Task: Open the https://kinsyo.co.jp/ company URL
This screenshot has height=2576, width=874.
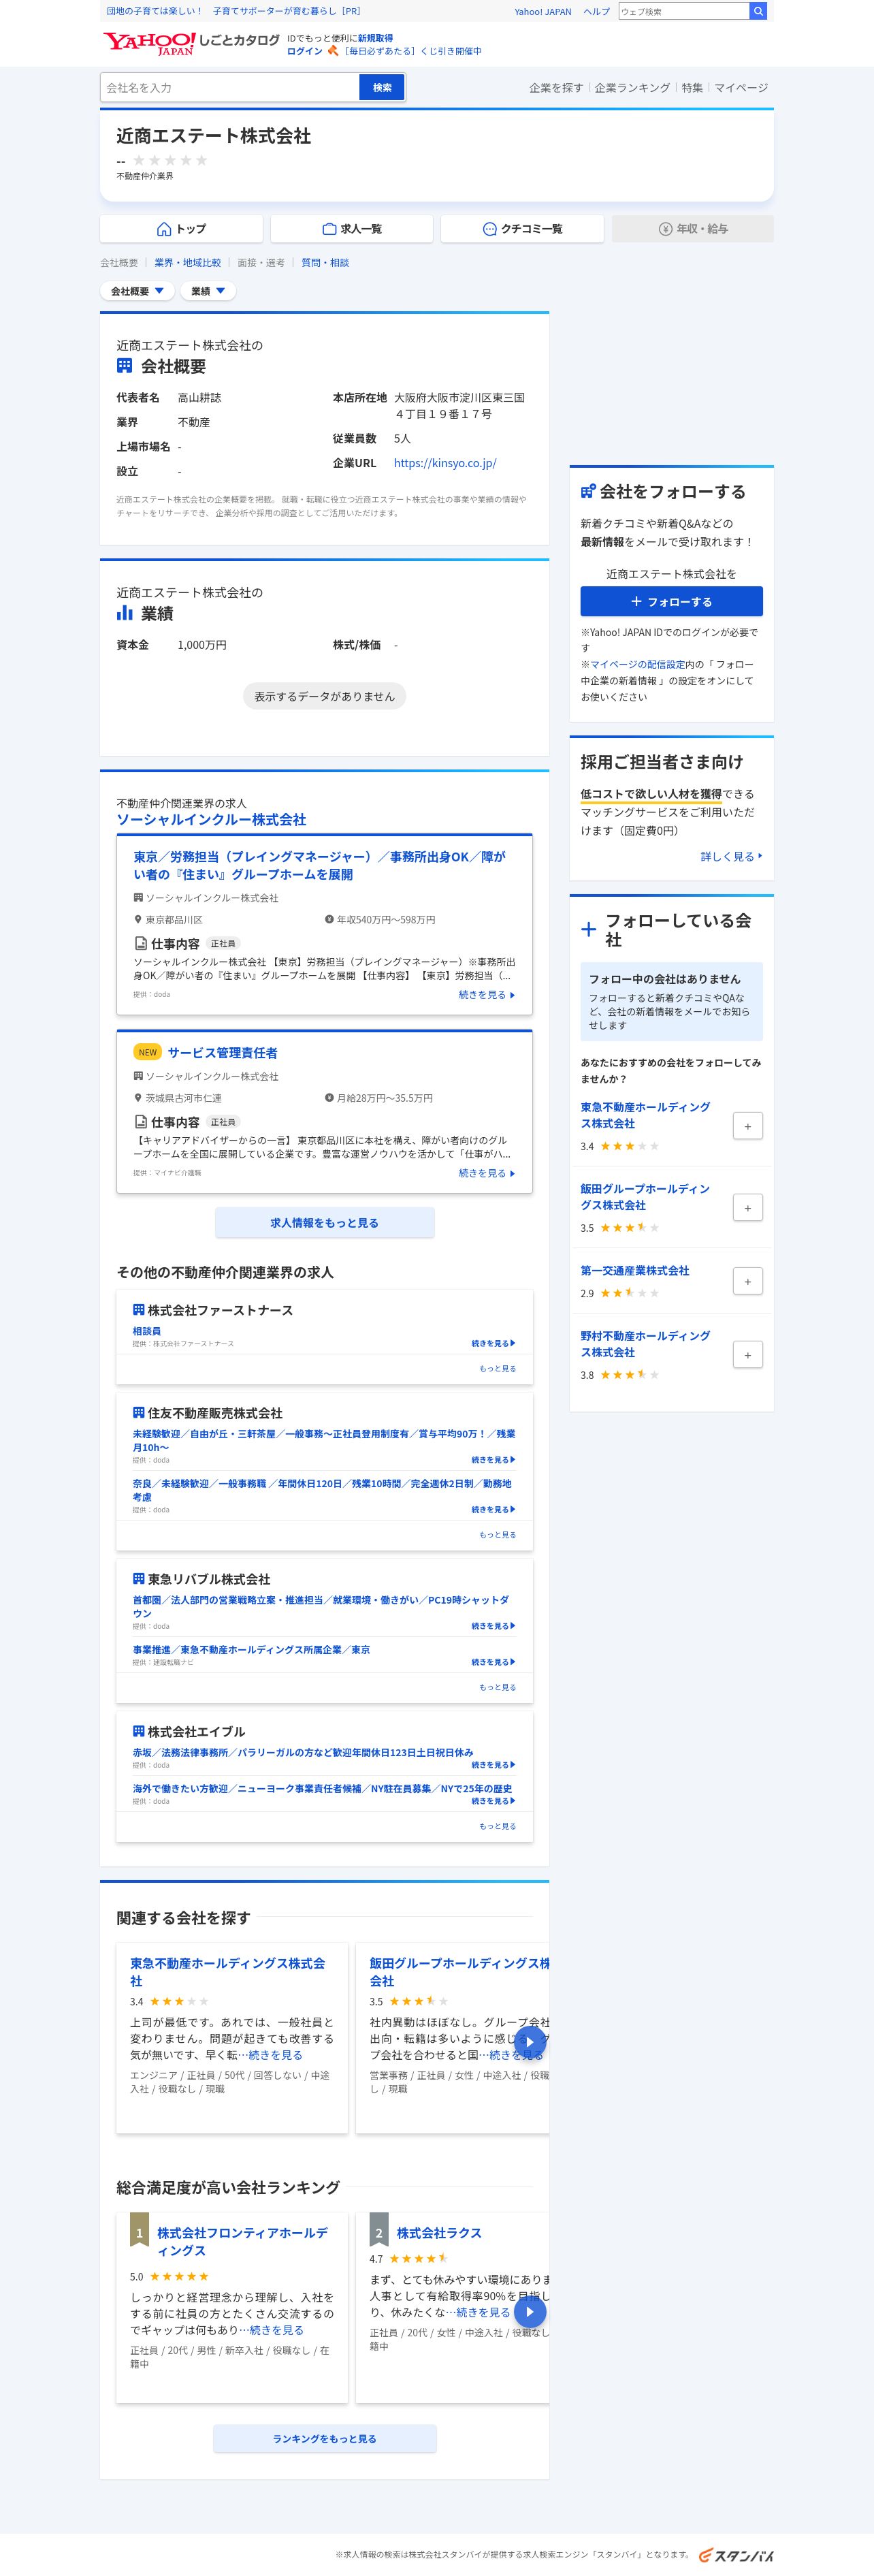Action: coord(445,463)
